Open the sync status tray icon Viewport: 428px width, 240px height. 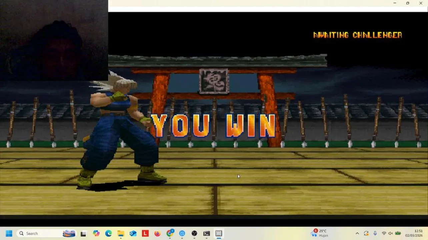point(366,234)
